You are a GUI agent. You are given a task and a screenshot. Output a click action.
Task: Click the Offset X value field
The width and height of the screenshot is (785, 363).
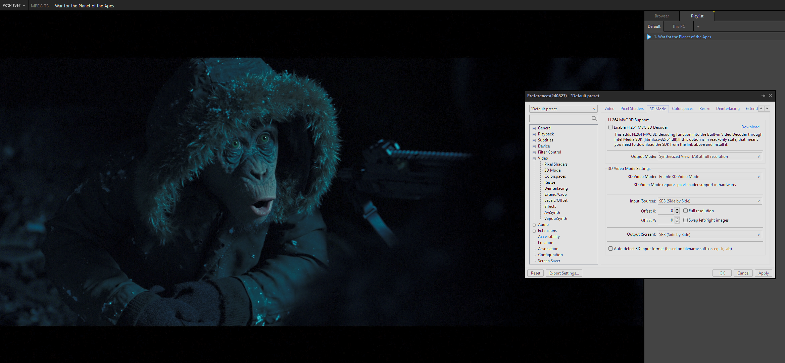pos(666,211)
